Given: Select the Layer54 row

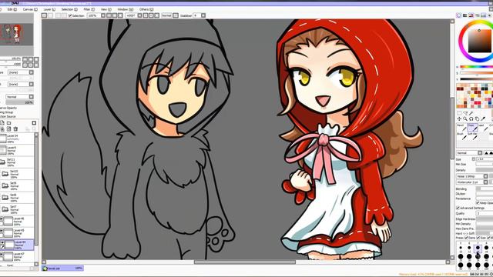Looking at the screenshot, I should (x=17, y=138).
